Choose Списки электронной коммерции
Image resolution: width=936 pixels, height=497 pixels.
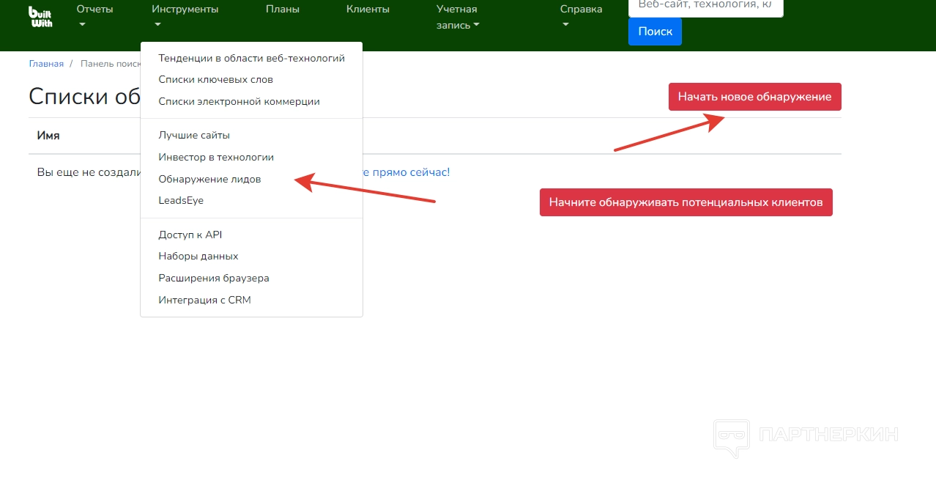[239, 101]
